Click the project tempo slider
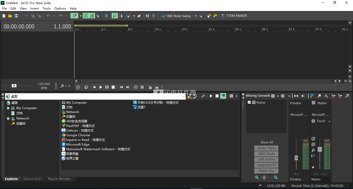The width and height of the screenshot is (353, 189). [x=14, y=86]
